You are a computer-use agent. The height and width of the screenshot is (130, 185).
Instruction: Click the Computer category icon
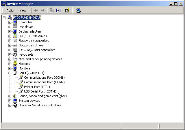point(15,22)
